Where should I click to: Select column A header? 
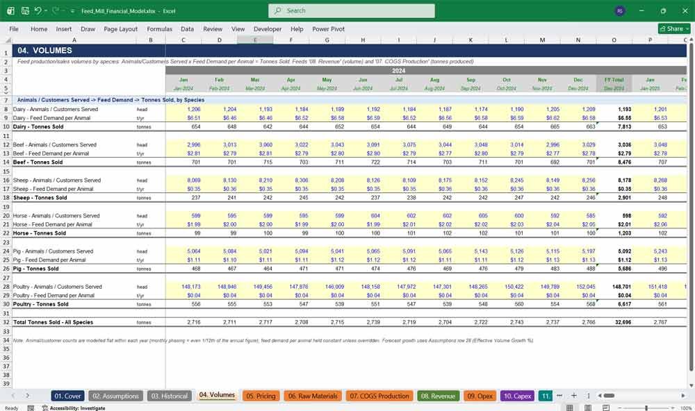point(74,40)
